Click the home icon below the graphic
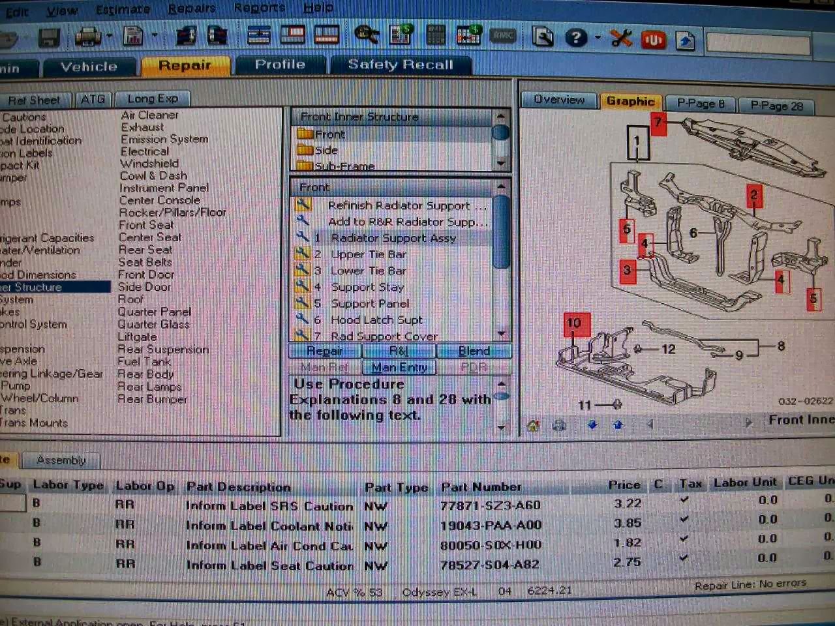835x626 pixels. click(533, 426)
